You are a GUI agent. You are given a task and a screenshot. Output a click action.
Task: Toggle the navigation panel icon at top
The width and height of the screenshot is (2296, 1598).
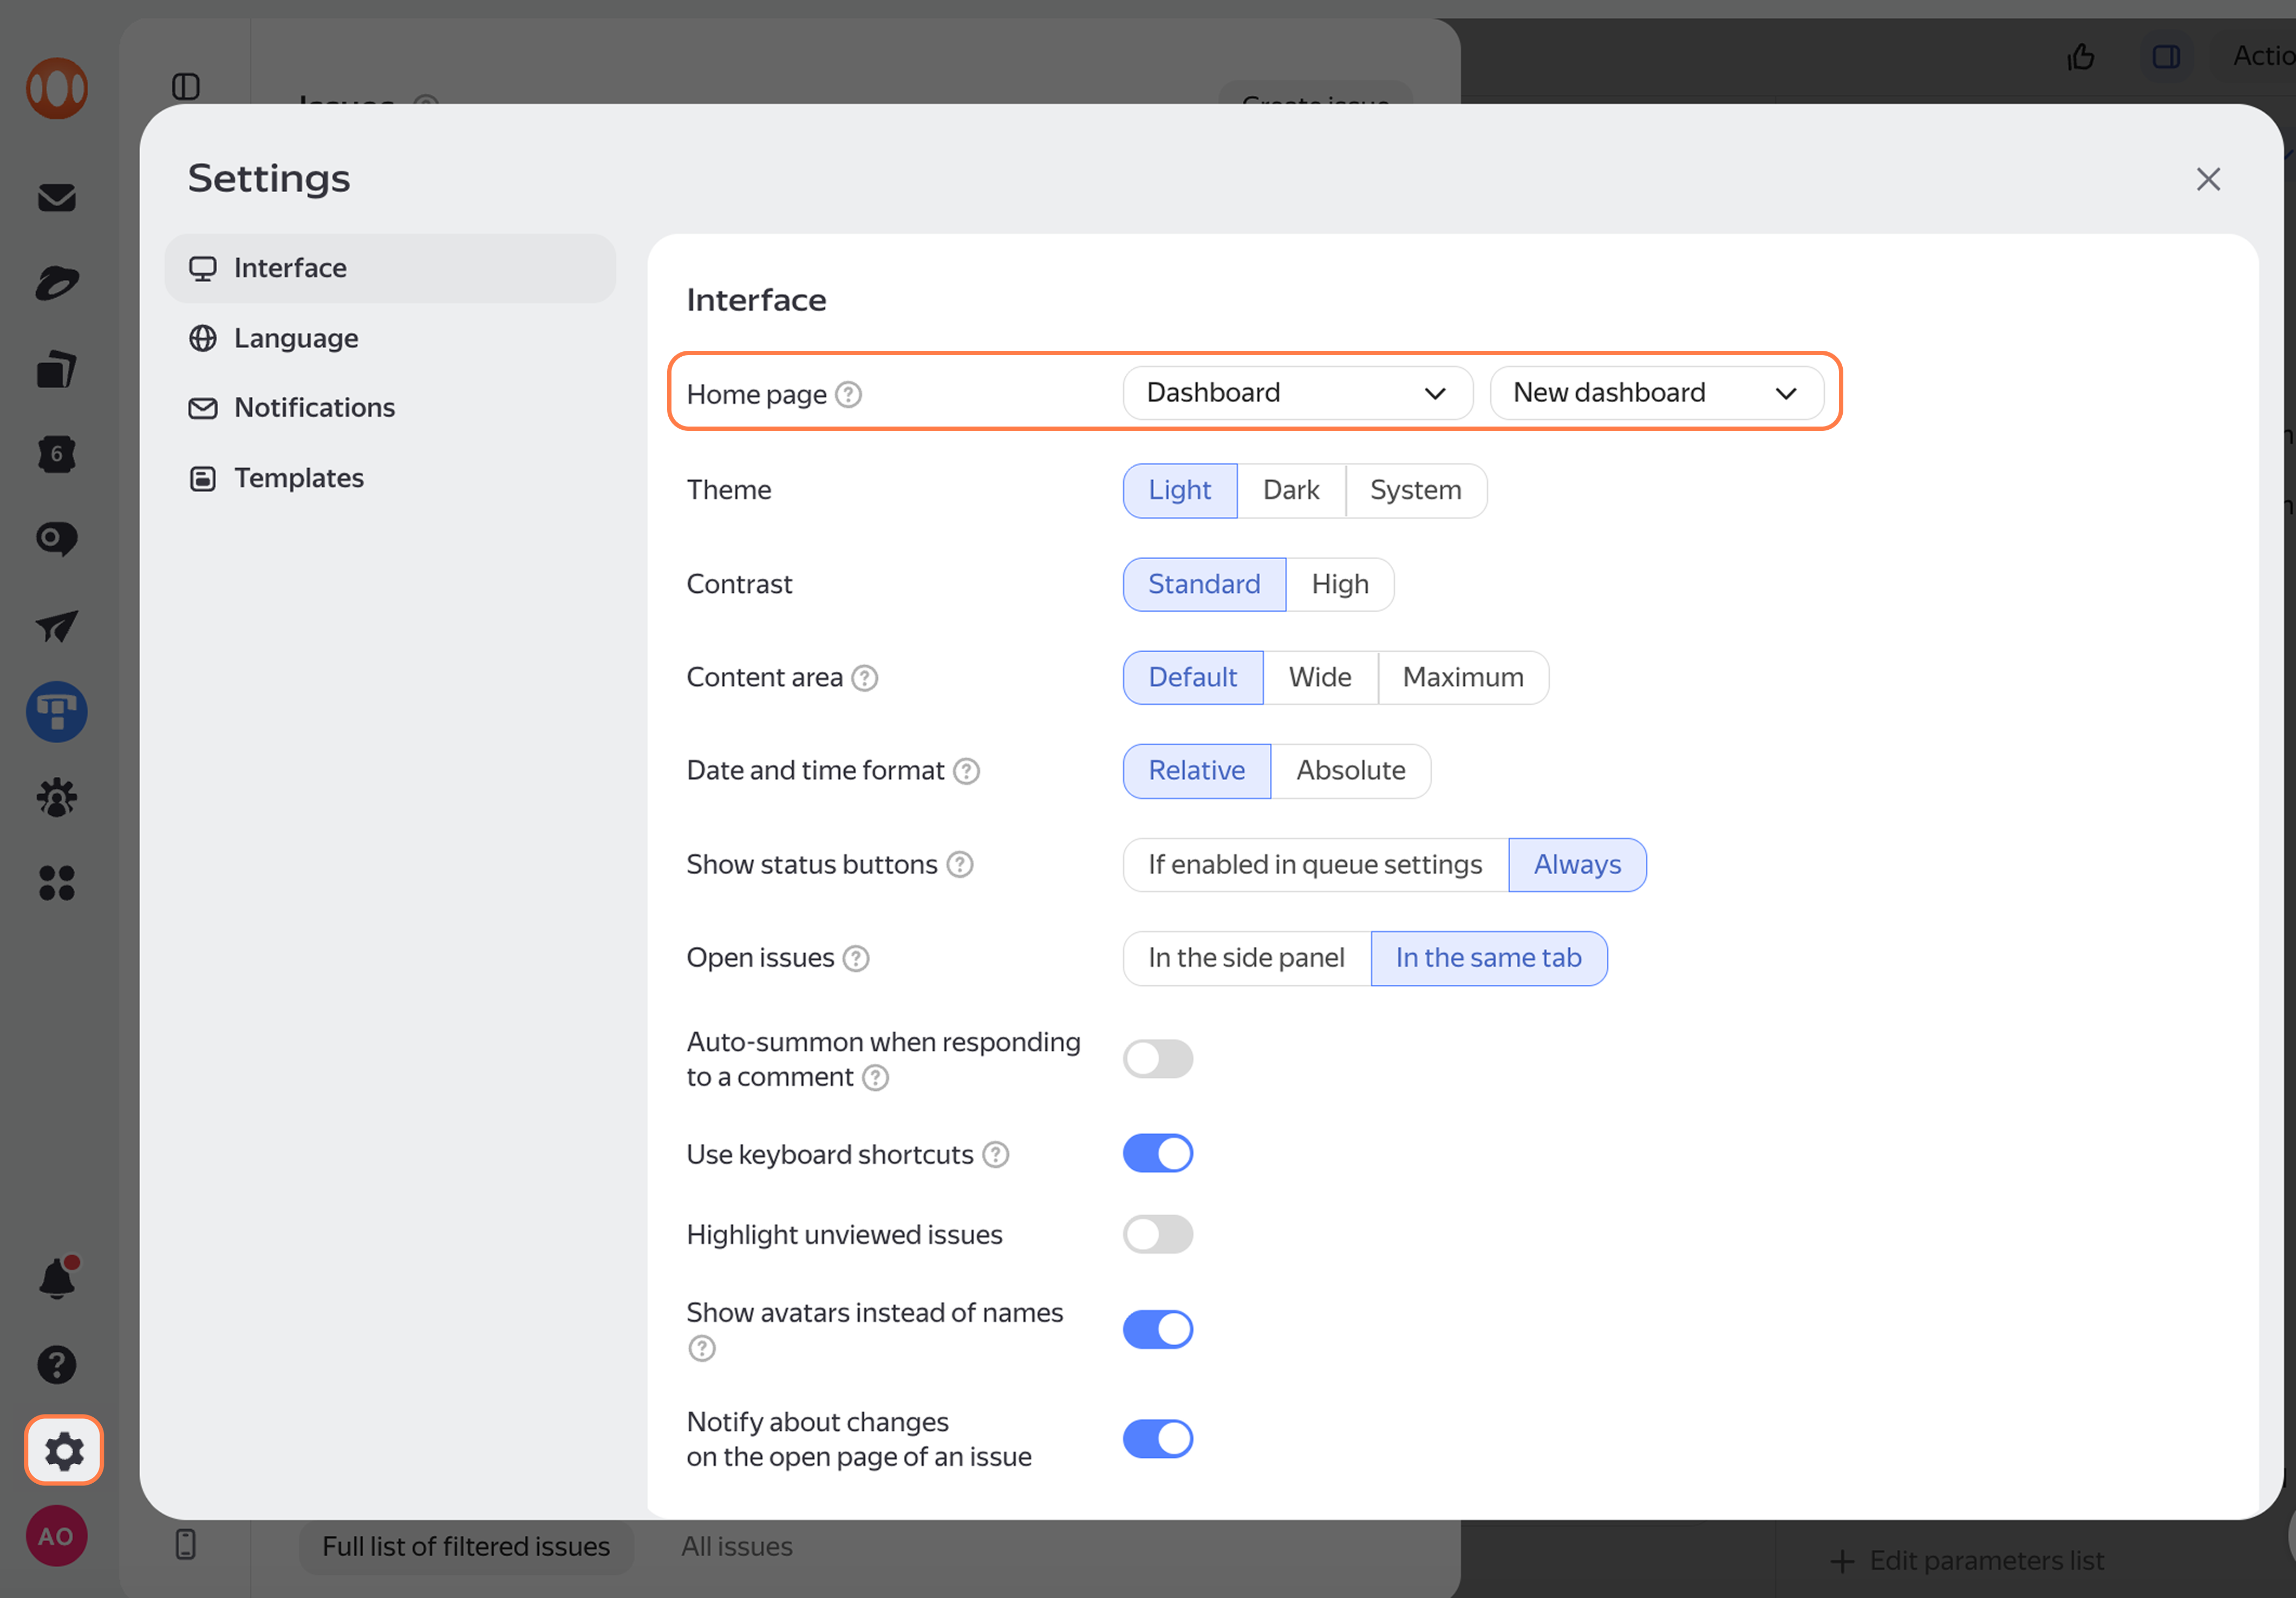click(x=186, y=87)
